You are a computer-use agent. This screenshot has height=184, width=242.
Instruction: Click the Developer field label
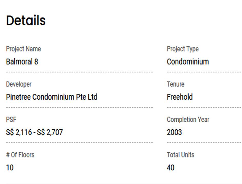[x=19, y=84]
